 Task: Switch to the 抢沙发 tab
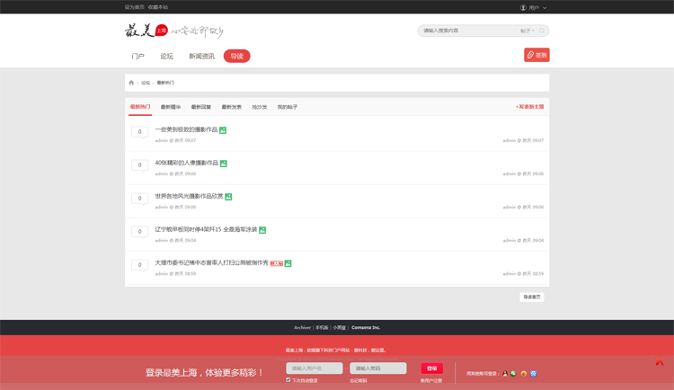260,107
